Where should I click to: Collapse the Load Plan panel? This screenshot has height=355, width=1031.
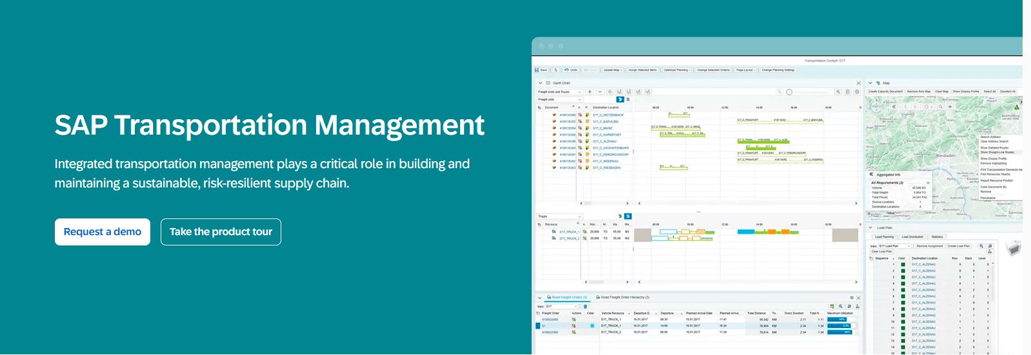click(870, 227)
